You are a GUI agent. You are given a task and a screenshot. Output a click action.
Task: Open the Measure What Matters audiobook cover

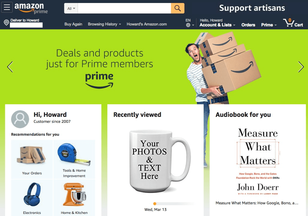point(258,161)
